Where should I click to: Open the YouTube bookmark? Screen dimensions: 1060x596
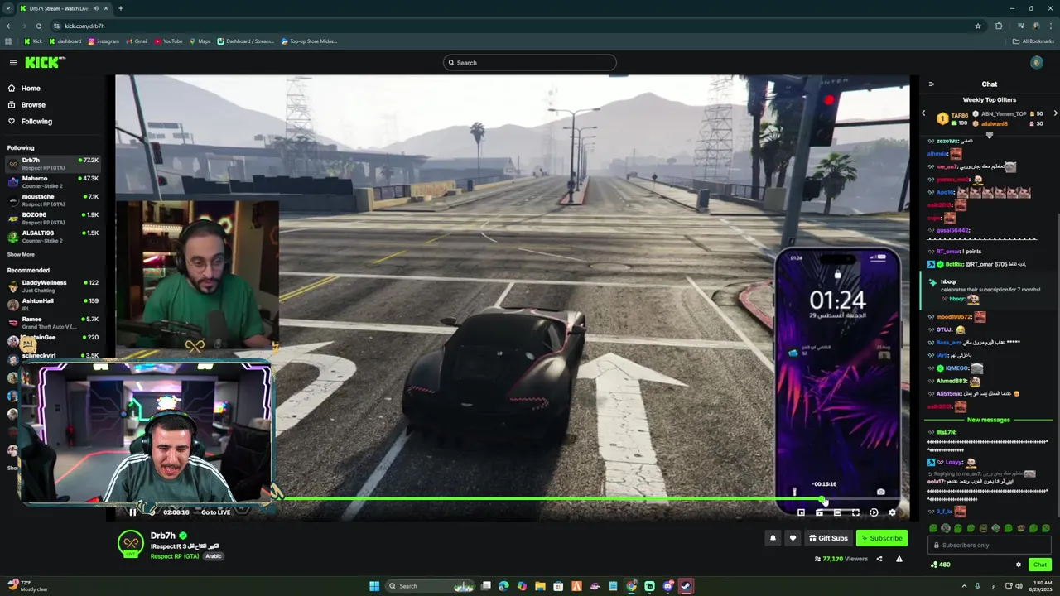point(168,41)
